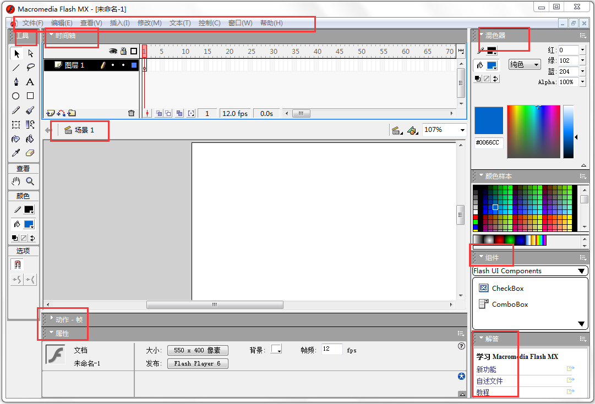This screenshot has height=404, width=595.
Task: Toggle Edit Multiple Frames button
Action: click(179, 113)
